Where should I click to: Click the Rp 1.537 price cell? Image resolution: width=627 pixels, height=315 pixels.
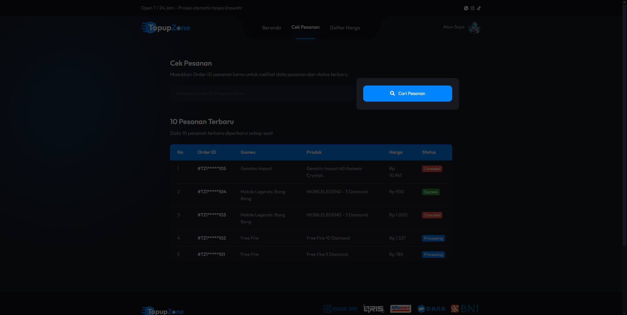398,238
